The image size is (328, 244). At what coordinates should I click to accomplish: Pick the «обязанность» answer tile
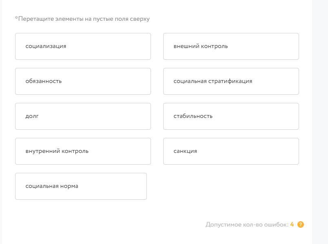(x=83, y=81)
